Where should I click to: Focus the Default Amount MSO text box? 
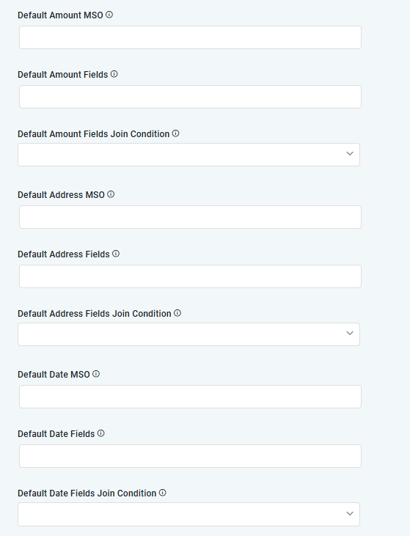pos(190,37)
